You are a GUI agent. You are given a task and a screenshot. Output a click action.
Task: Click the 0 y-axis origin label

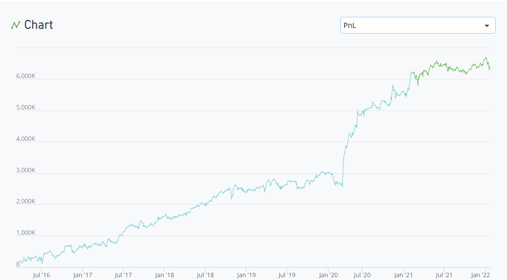pos(18,264)
